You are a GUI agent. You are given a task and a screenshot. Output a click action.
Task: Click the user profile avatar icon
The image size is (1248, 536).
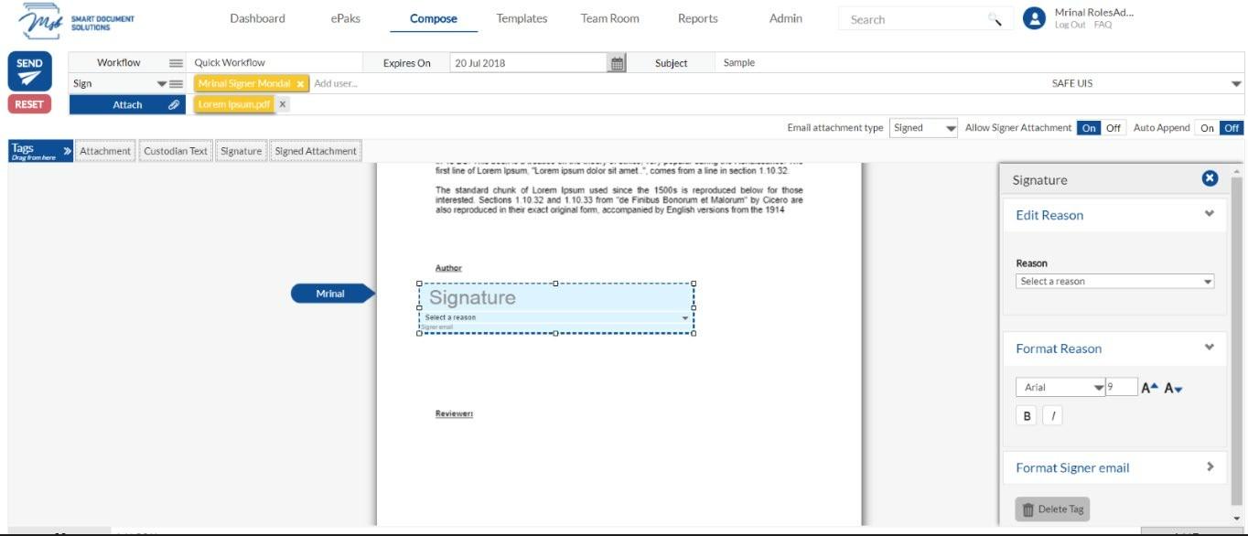(x=1034, y=18)
